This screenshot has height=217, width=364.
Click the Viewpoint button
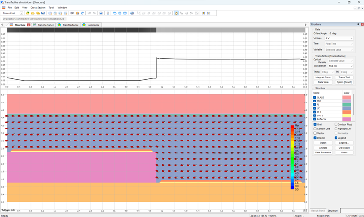(344, 148)
